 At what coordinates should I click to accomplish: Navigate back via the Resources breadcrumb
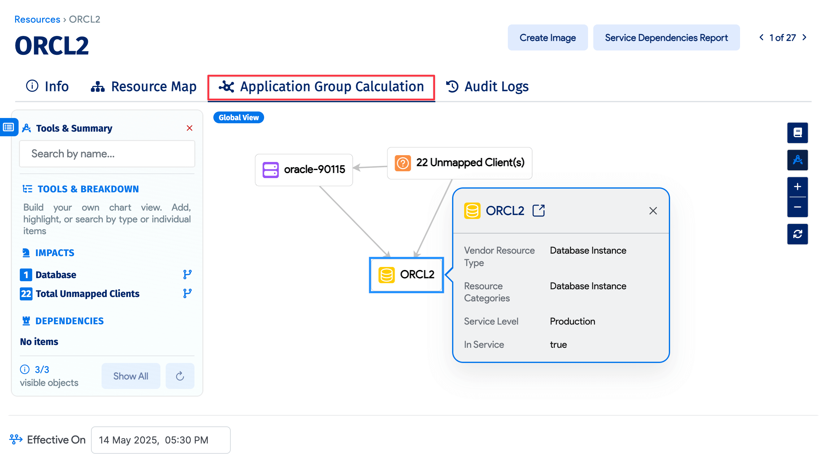(x=37, y=19)
